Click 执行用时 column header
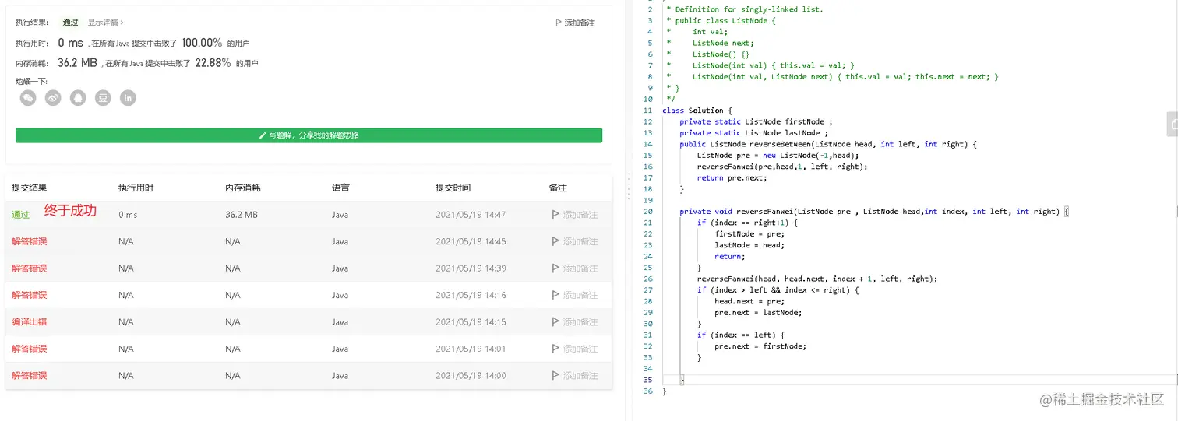 click(x=136, y=188)
